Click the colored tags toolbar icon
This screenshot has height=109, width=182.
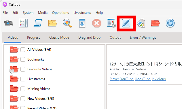[x=141, y=23]
